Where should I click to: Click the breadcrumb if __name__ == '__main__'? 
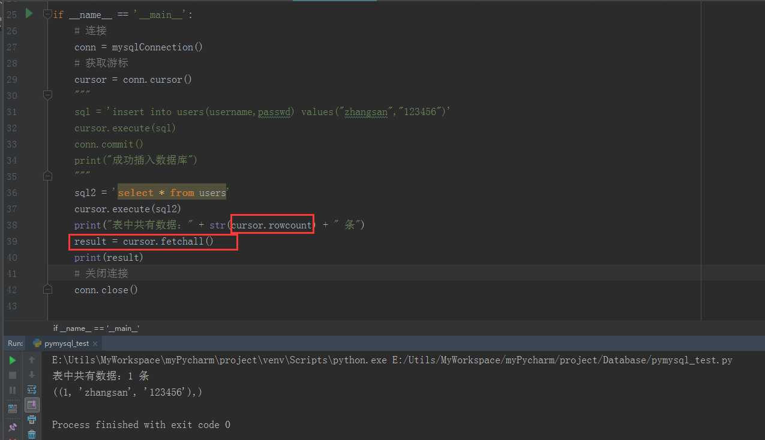[x=96, y=328]
